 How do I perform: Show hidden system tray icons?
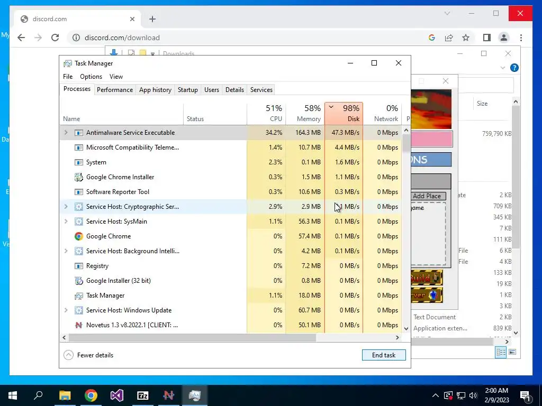(x=436, y=395)
